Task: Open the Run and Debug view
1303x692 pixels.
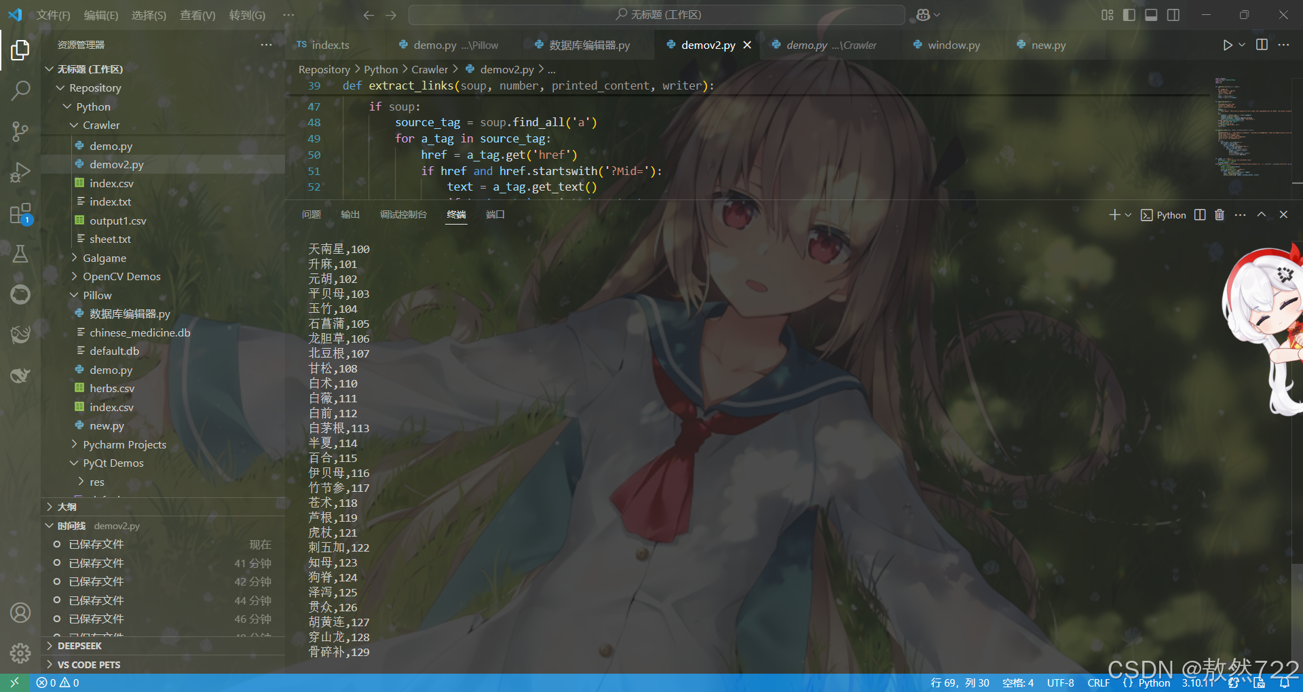Action: coord(20,172)
